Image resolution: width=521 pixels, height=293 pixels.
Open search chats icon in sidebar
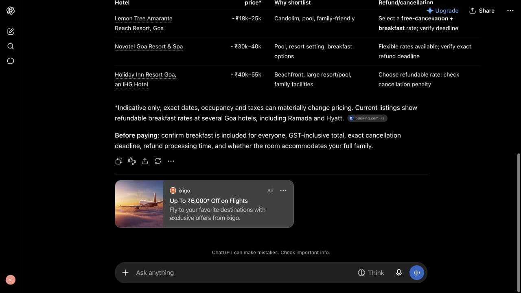(x=11, y=46)
